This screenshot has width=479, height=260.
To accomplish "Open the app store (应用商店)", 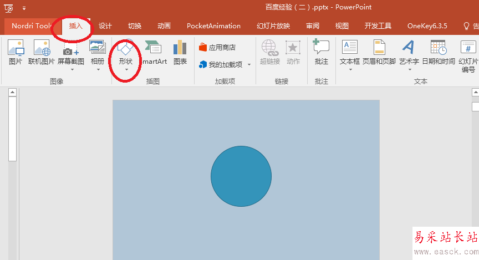I will click(x=217, y=48).
